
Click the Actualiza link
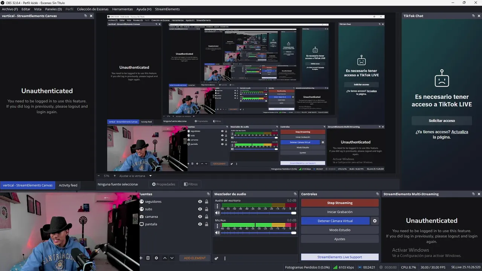pos(460,132)
